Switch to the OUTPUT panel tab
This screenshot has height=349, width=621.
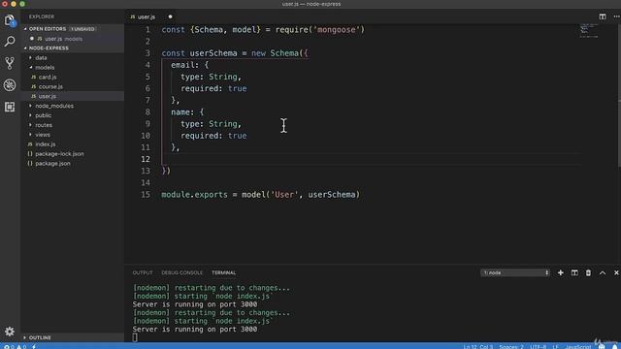[143, 272]
